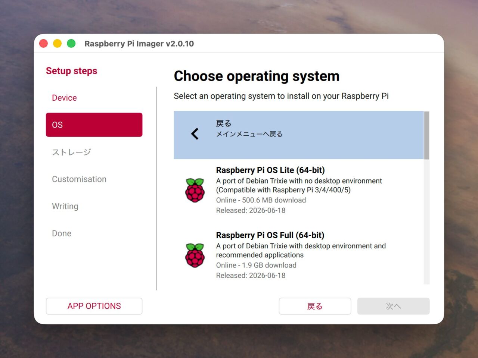Choose Raspberry Pi OS Lite (64-bit)
Image resolution: width=478 pixels, height=358 pixels.
299,190
